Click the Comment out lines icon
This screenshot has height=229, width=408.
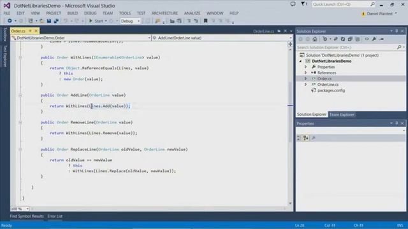[189, 21]
